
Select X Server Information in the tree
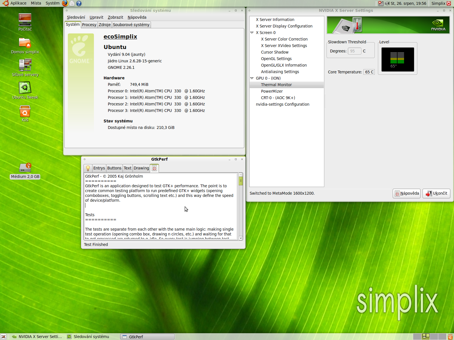(275, 20)
